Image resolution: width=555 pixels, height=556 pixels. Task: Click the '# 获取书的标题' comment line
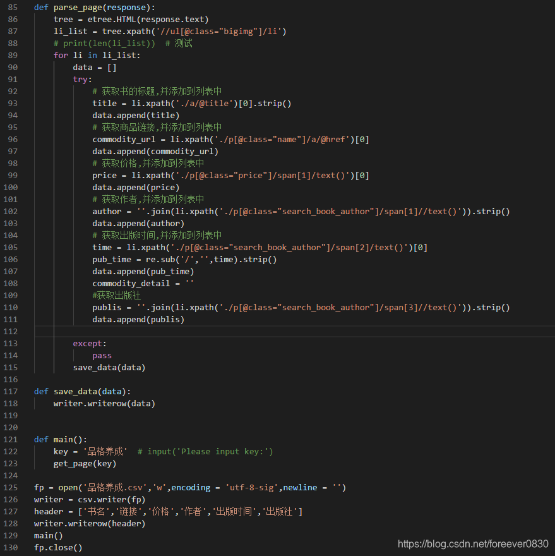click(157, 92)
